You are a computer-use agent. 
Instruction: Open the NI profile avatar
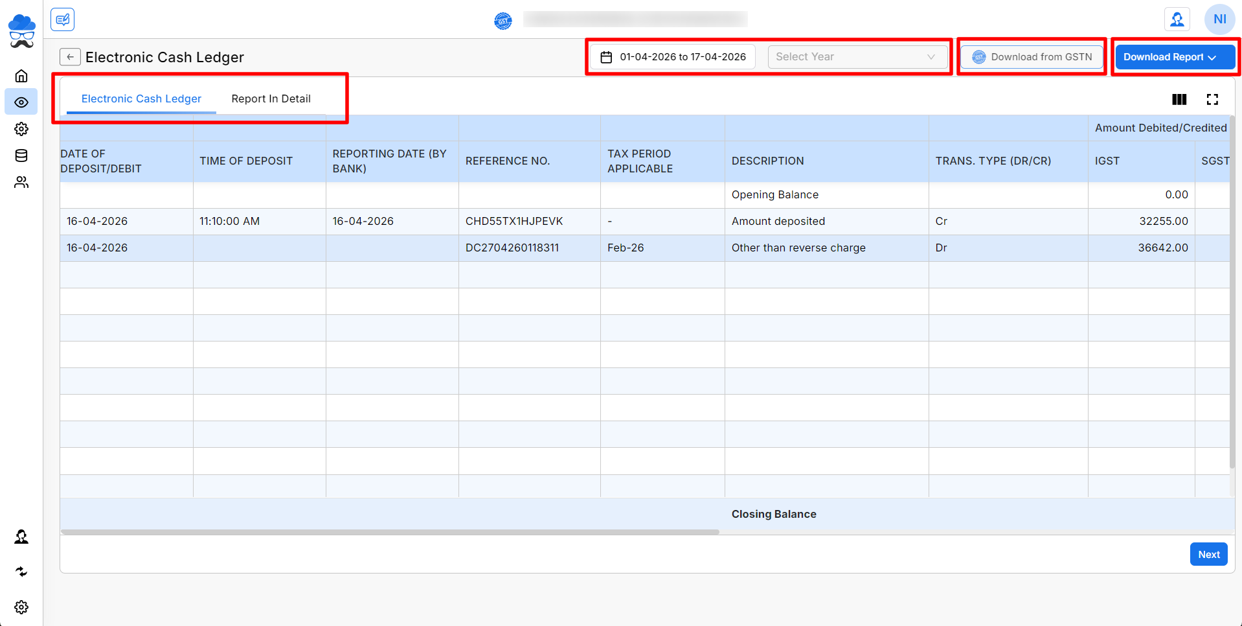tap(1219, 19)
